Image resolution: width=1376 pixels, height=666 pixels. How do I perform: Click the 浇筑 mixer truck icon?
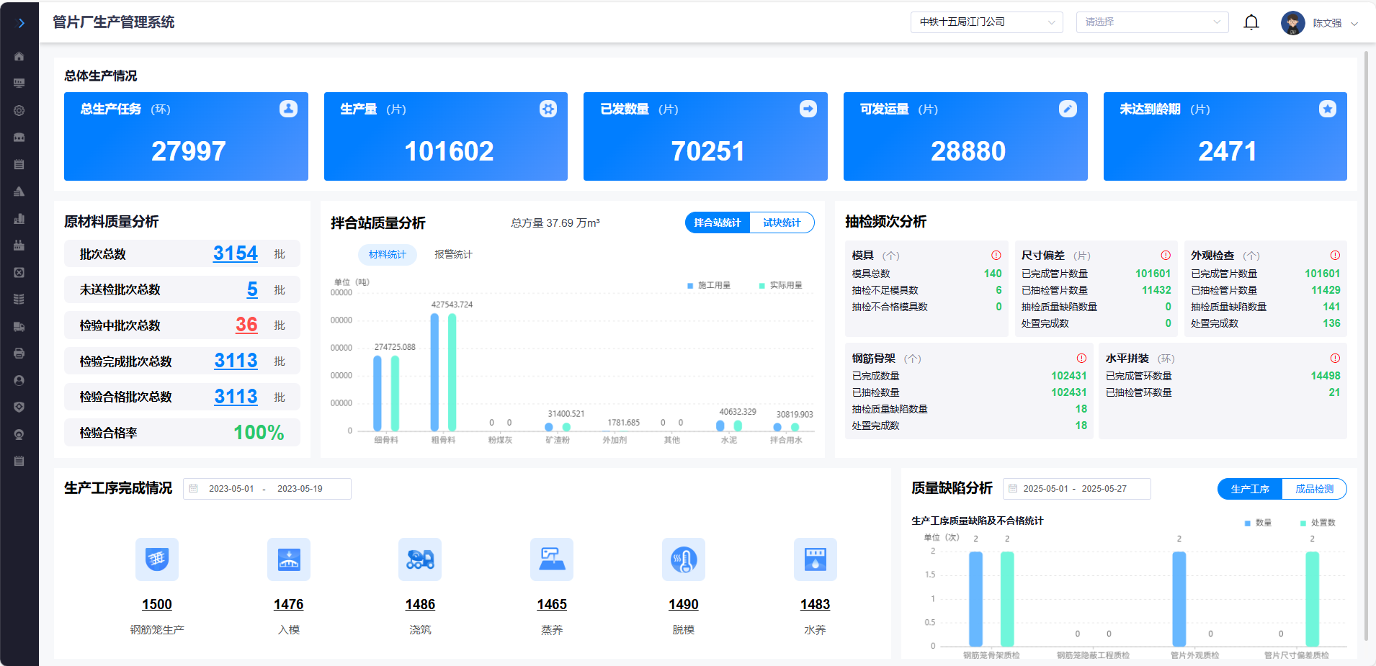[420, 559]
